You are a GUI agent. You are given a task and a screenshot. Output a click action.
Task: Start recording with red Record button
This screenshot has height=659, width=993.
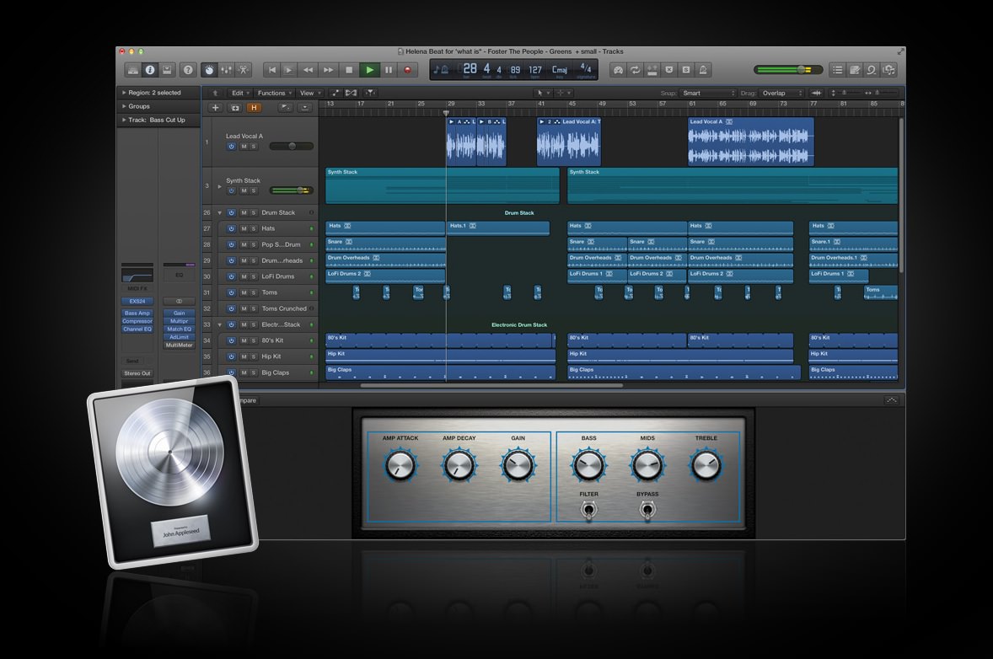point(408,70)
